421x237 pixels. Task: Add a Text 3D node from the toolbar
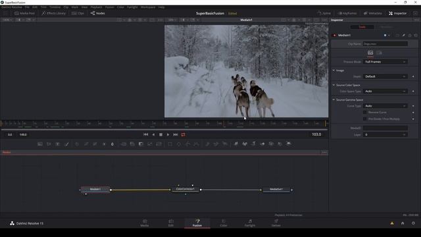pyautogui.click(x=253, y=144)
